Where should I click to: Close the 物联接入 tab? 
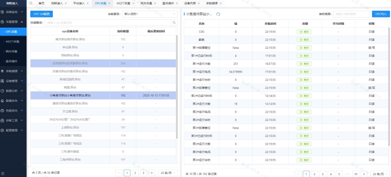pyautogui.click(x=65, y=3)
